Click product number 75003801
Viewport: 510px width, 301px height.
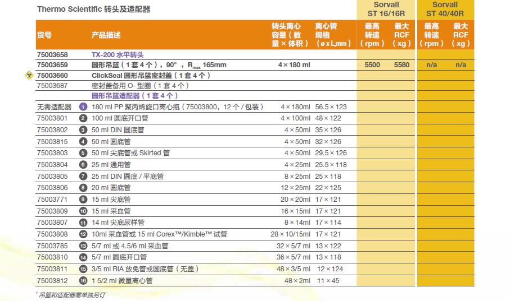pyautogui.click(x=52, y=118)
